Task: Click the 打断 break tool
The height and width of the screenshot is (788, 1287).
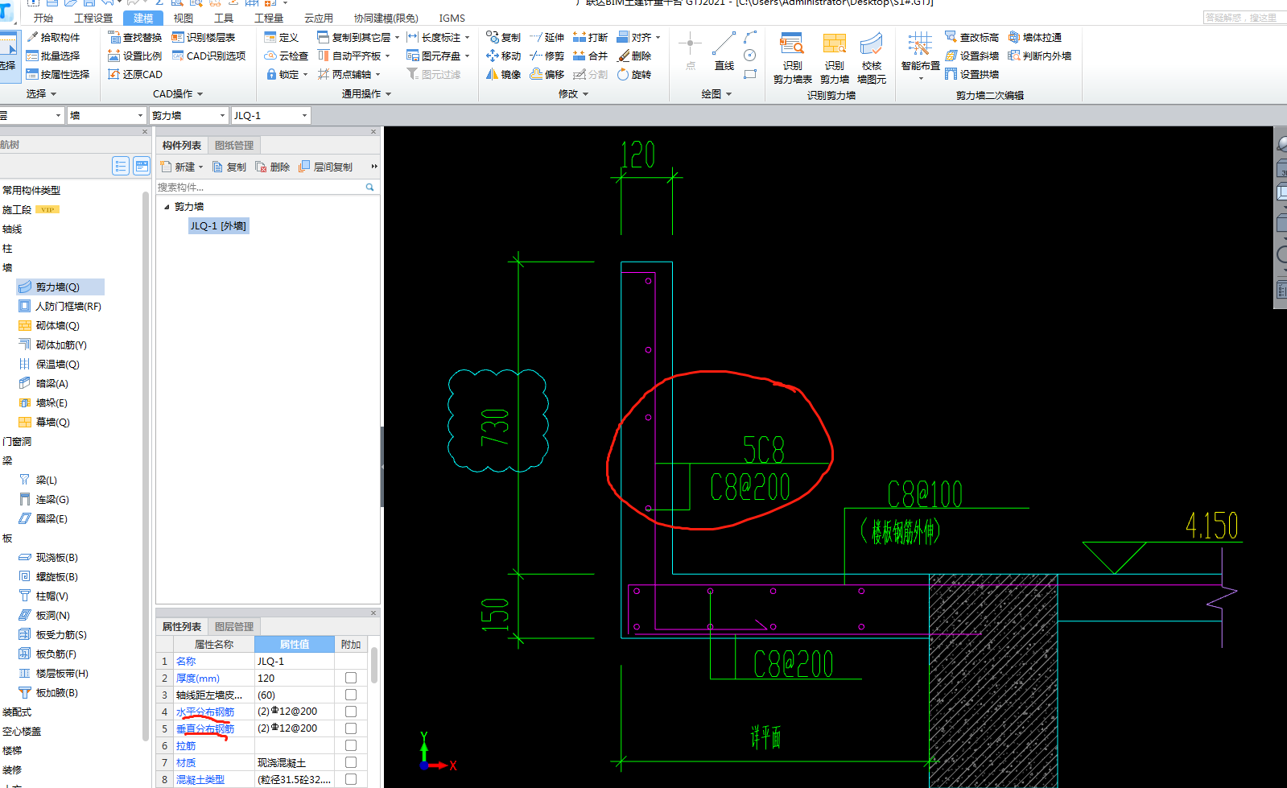Action: 591,37
